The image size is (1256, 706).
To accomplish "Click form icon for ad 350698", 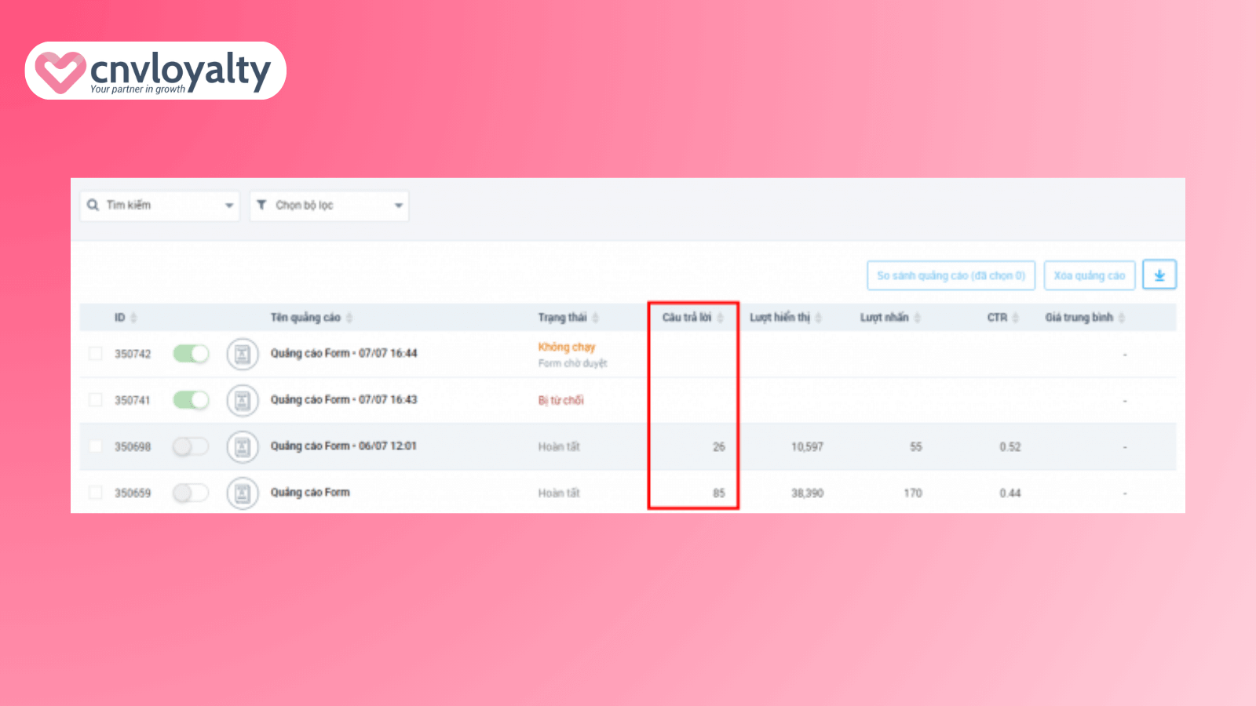I will (243, 447).
